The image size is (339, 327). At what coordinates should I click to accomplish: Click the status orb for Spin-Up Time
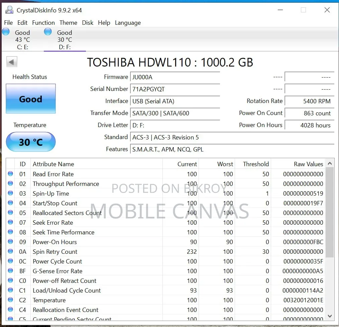pyautogui.click(x=10, y=193)
